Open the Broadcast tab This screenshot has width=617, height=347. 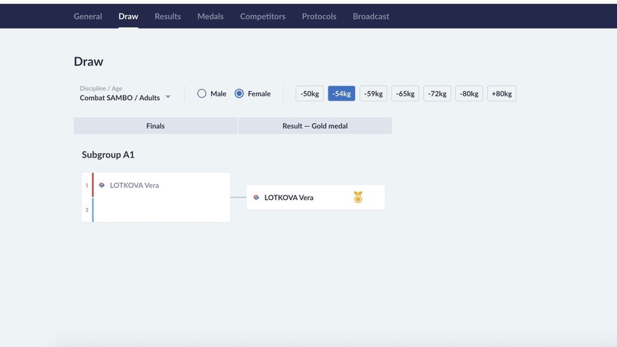(x=371, y=16)
